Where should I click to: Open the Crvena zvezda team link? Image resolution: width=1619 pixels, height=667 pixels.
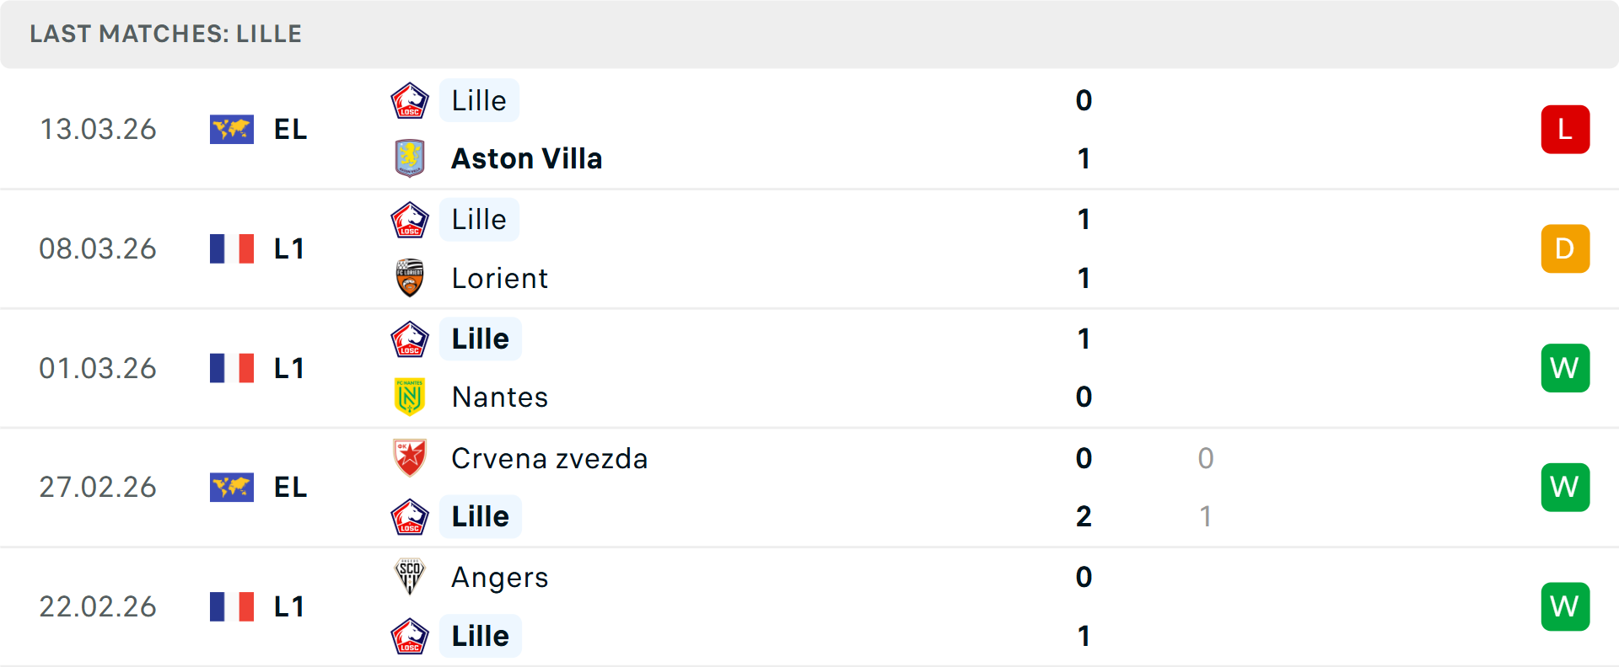(x=550, y=458)
